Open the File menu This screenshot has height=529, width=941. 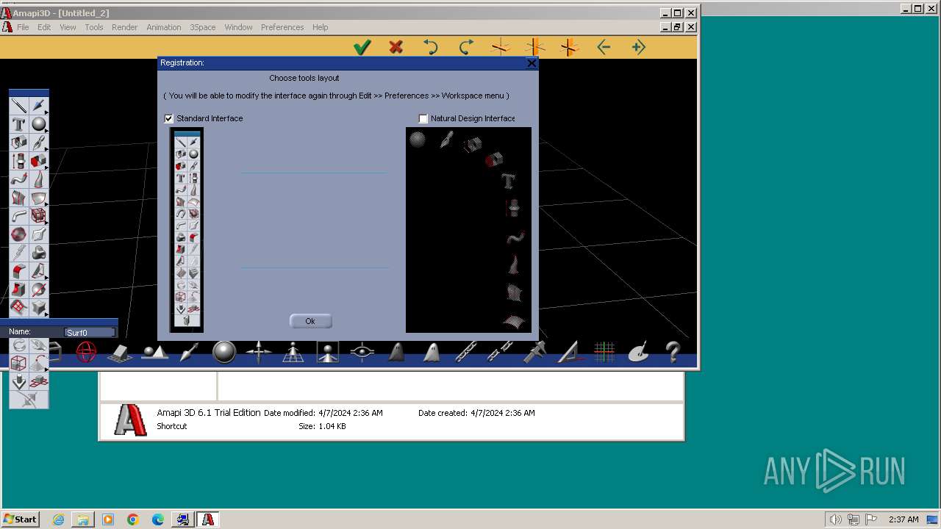pyautogui.click(x=23, y=27)
